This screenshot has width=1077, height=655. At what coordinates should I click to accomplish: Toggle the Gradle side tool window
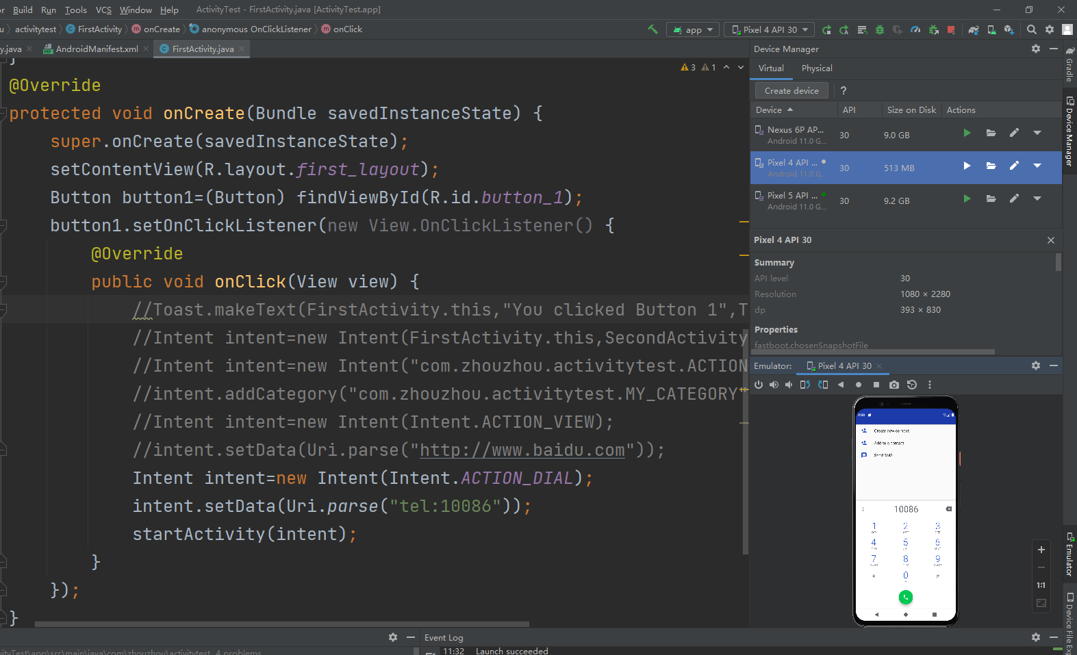pyautogui.click(x=1069, y=64)
